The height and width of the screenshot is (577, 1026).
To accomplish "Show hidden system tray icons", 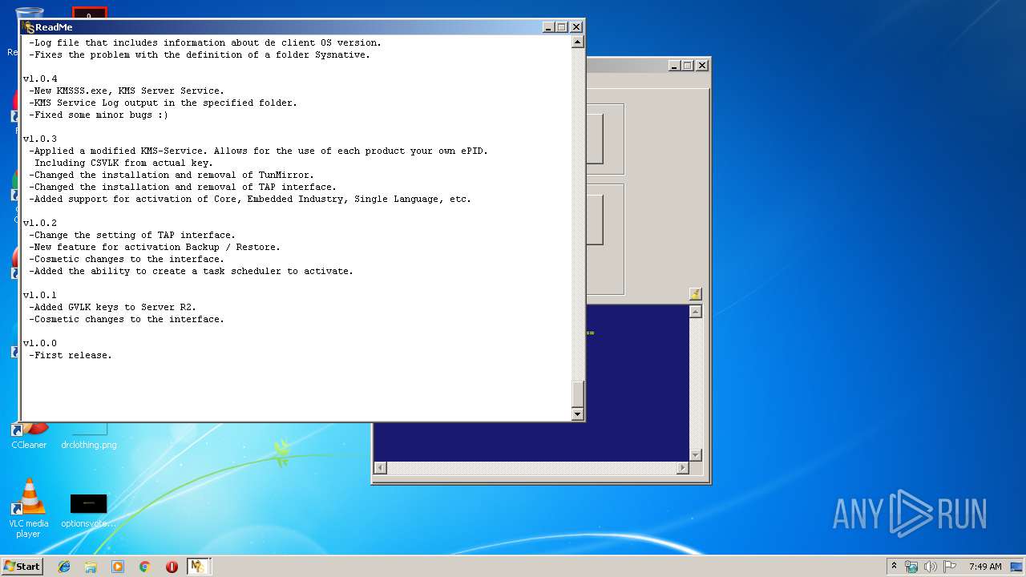I will point(894,567).
